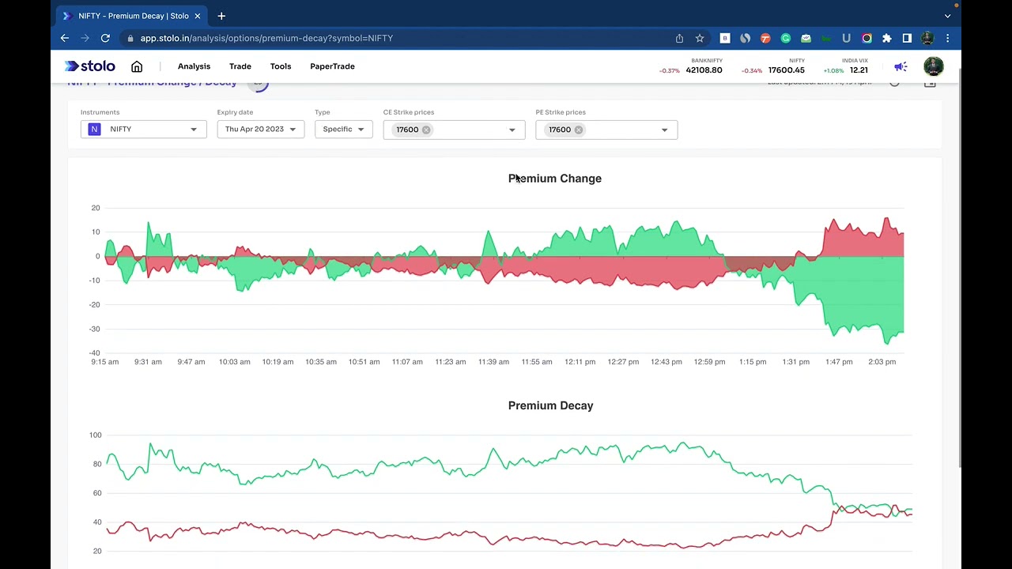Open the Type Specific dropdown

point(344,130)
